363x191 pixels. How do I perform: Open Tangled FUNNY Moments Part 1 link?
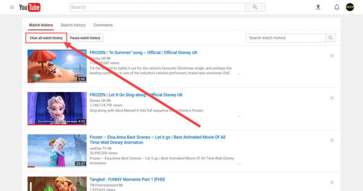(127, 179)
